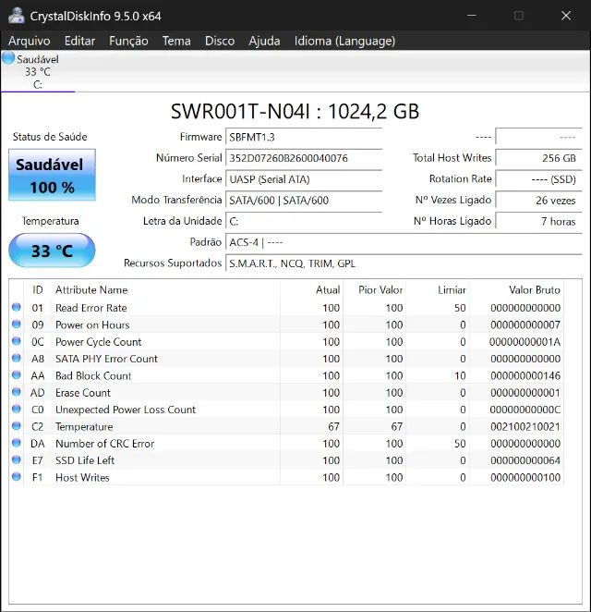Click the ID column header
Viewport: 591px width, 612px height.
[38, 289]
